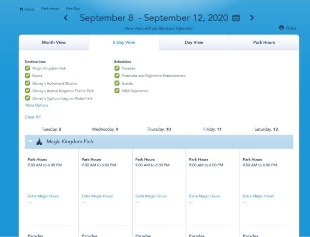The image size is (310, 237).
Task: Open Tuesday's Extra Magic Hours link
Action: coord(43,196)
